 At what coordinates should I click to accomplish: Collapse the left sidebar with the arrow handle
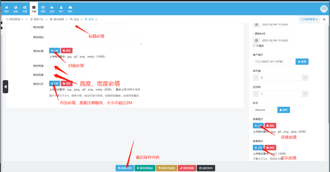pyautogui.click(x=5, y=87)
